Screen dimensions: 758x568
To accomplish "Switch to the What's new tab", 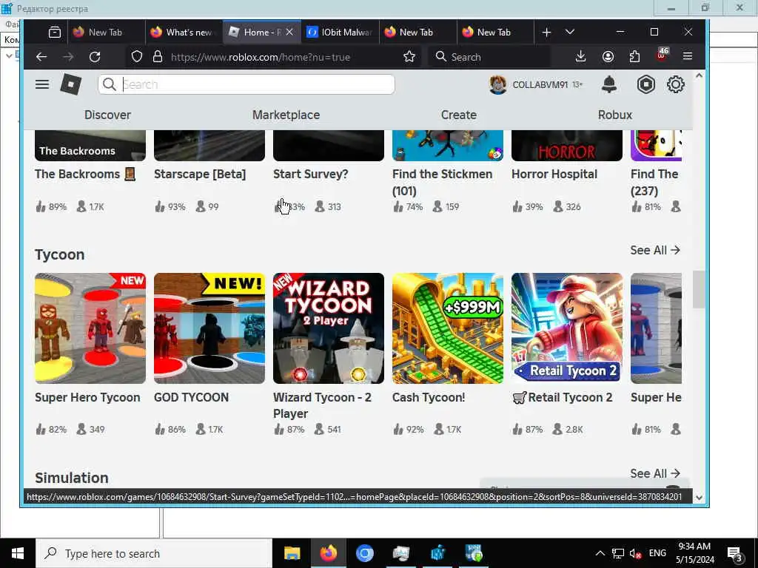I will click(184, 33).
